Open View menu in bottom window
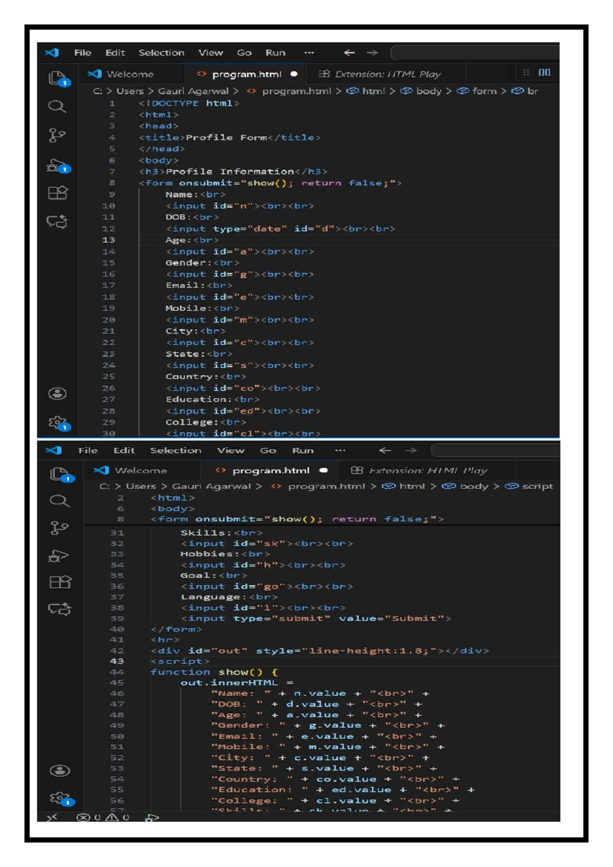 click(x=230, y=450)
